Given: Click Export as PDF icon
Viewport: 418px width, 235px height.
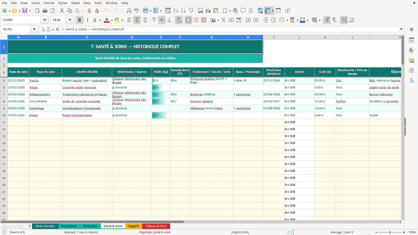Looking at the screenshot, I should tap(37, 11).
